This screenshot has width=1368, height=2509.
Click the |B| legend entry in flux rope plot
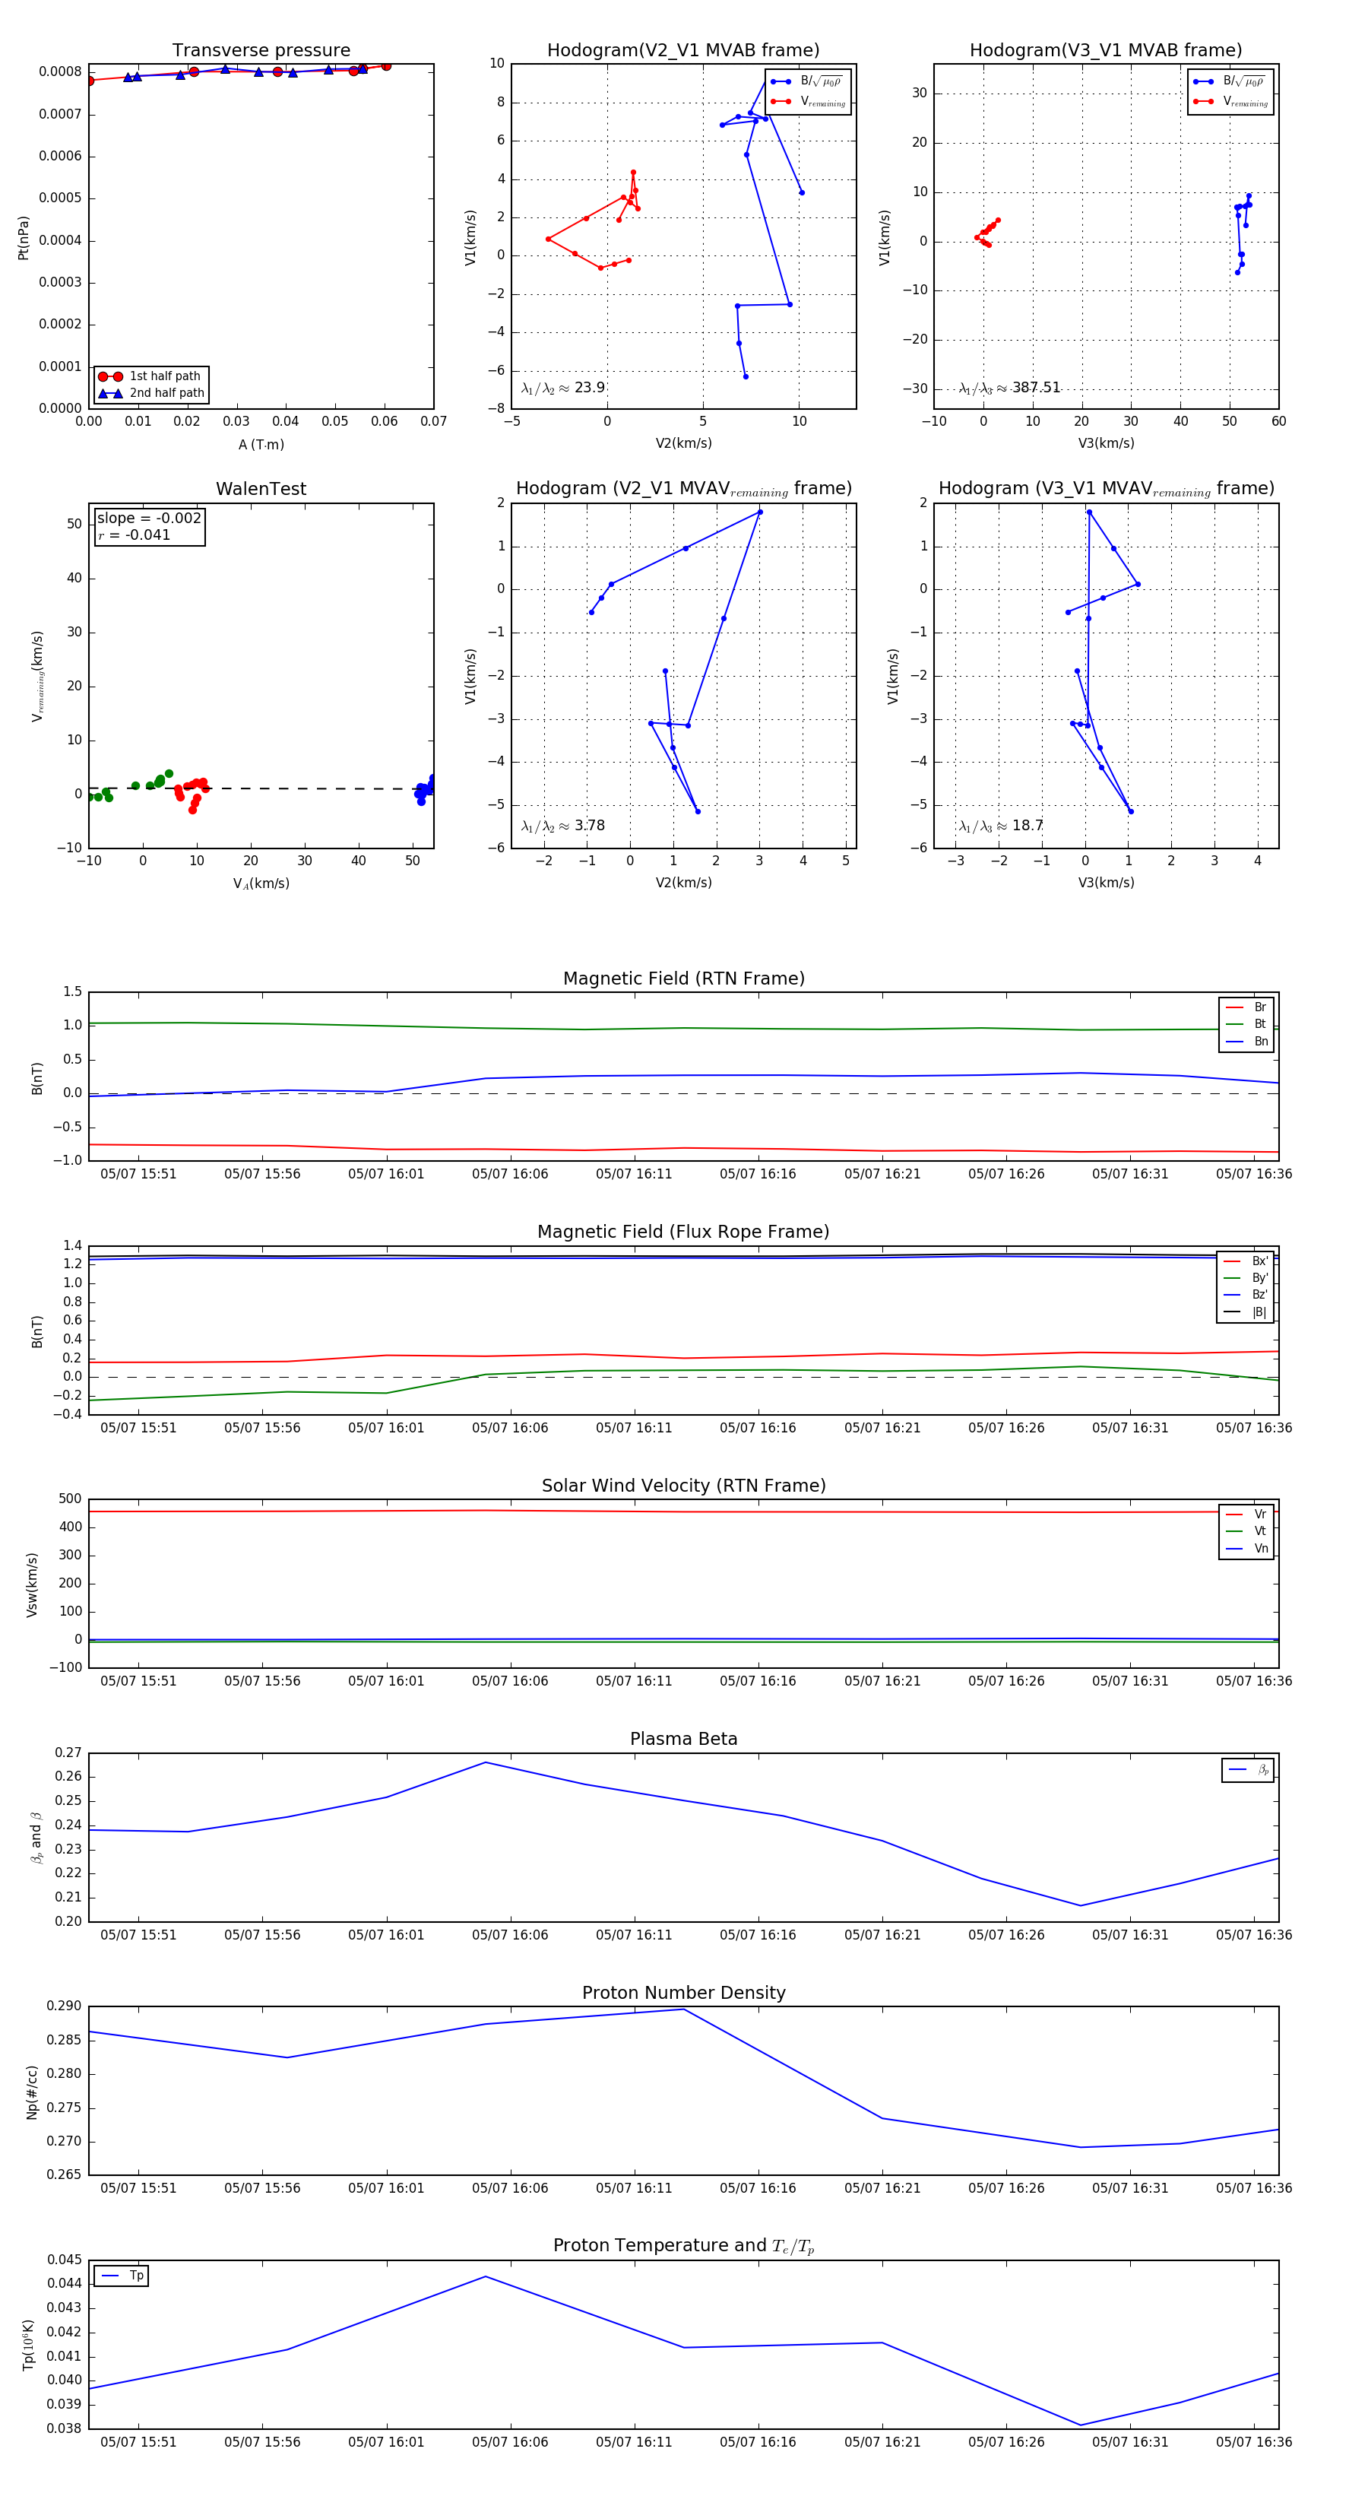click(x=1246, y=1312)
